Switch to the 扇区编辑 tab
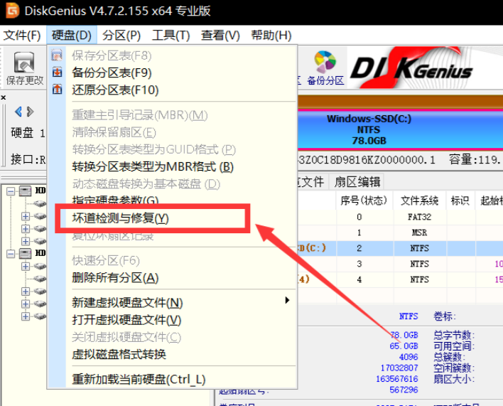503x406 pixels. [357, 182]
